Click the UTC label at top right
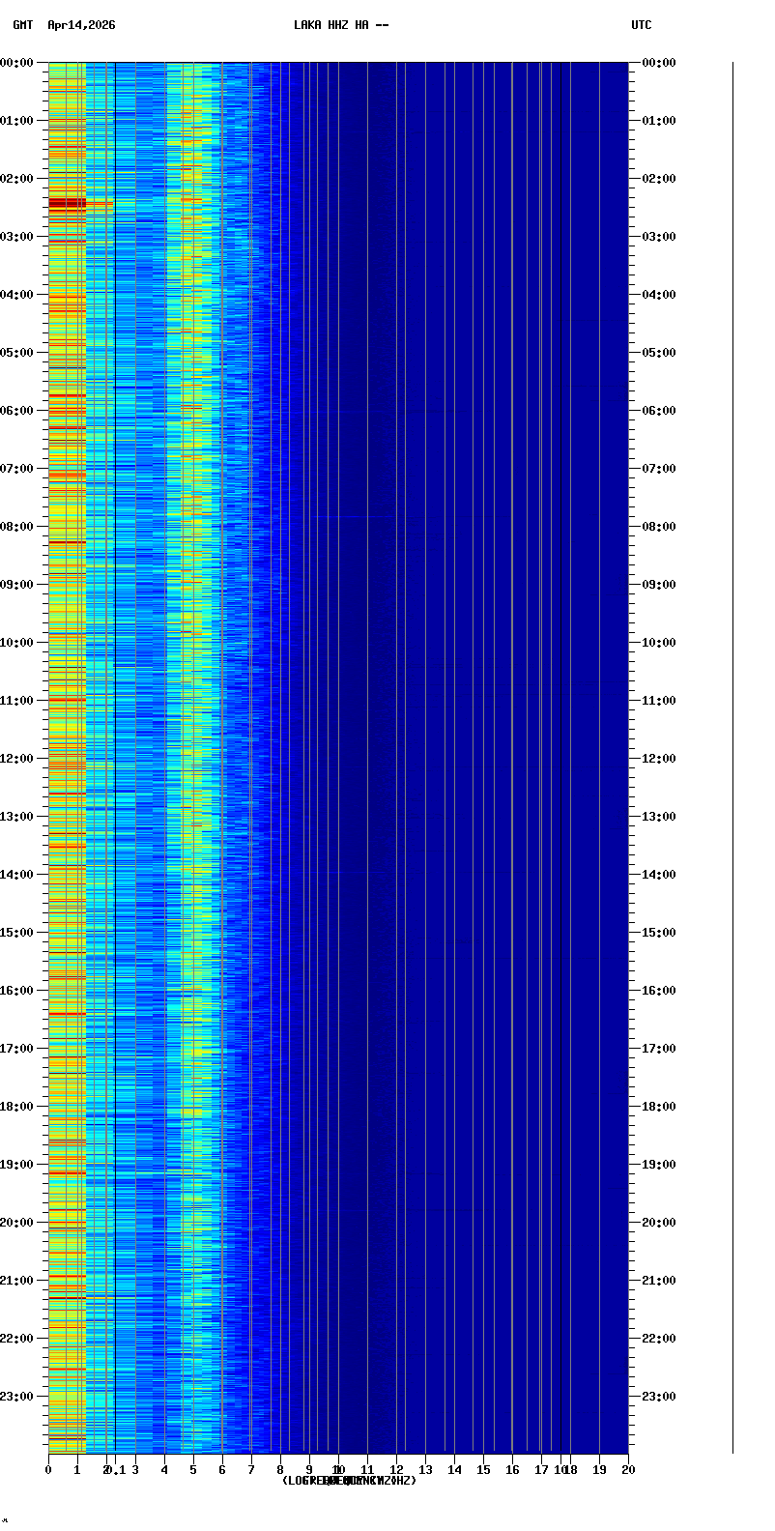This screenshot has width=775, height=1531. coord(642,25)
